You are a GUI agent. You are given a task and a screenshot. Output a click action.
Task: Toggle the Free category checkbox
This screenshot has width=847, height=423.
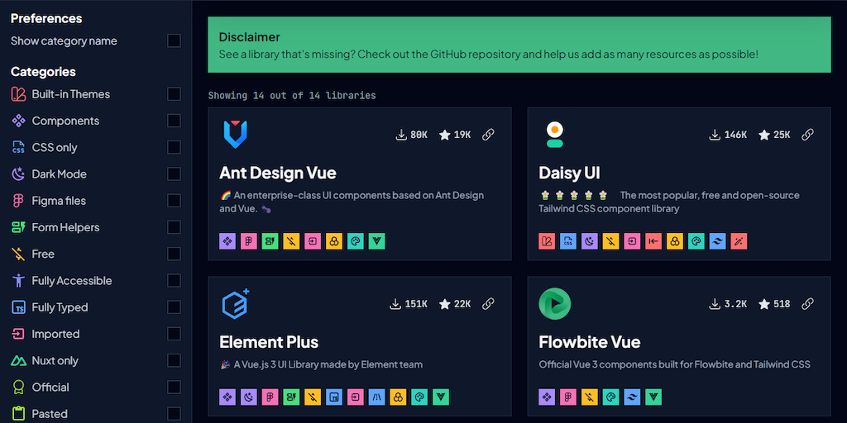(174, 254)
